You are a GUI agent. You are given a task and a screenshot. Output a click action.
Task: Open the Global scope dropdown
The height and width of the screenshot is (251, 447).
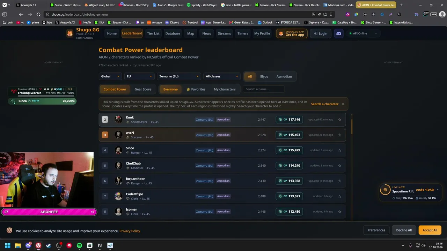click(110, 76)
